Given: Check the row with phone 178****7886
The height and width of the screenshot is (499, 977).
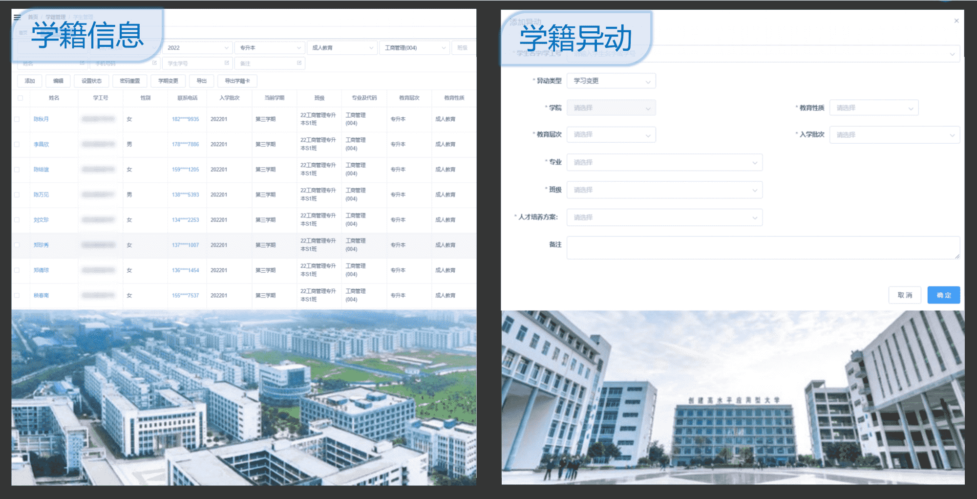Looking at the screenshot, I should pos(17,144).
